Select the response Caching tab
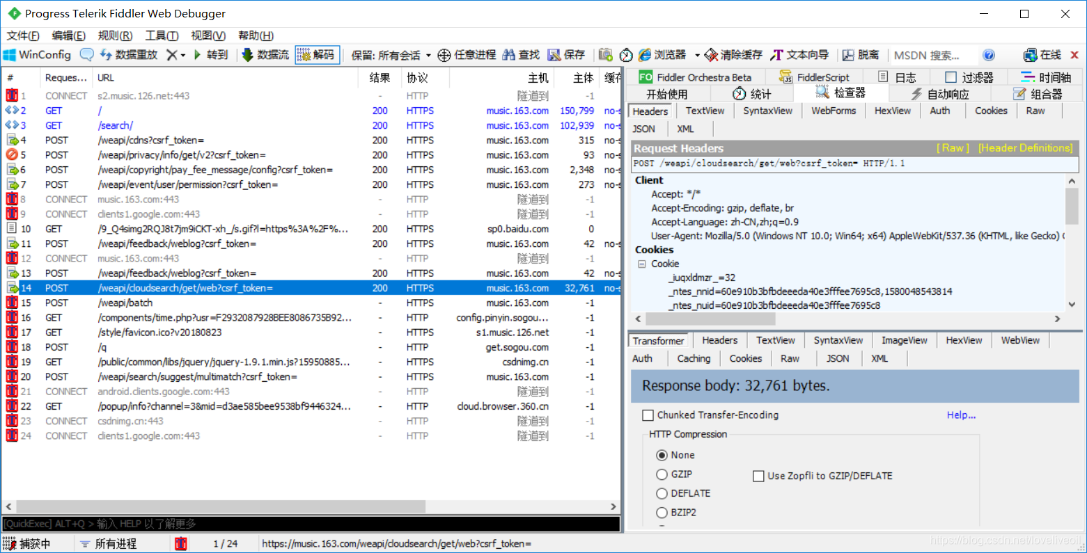Image resolution: width=1087 pixels, height=553 pixels. click(694, 358)
